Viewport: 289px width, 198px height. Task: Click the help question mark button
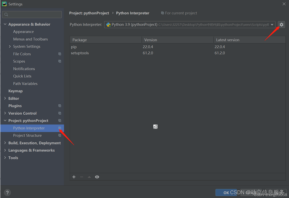(7, 193)
